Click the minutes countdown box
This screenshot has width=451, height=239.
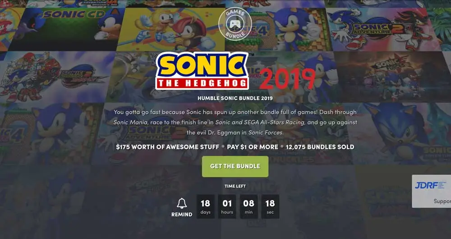point(249,206)
